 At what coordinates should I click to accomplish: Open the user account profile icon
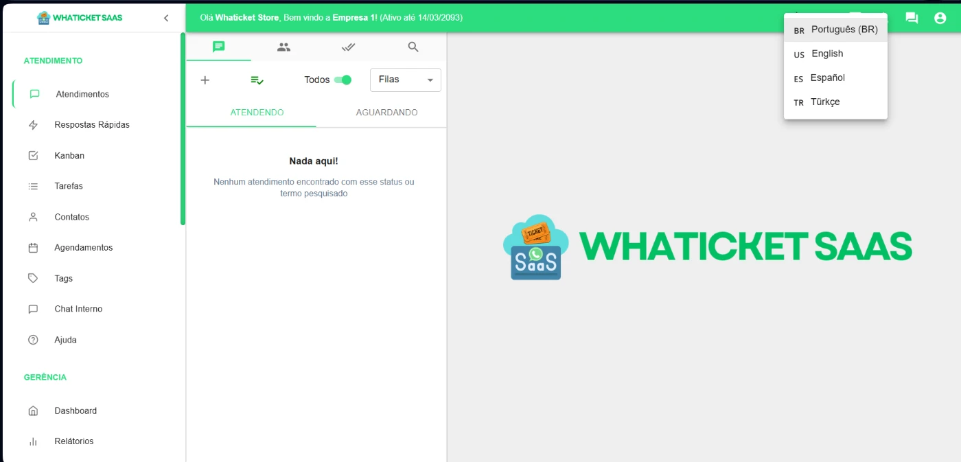940,18
